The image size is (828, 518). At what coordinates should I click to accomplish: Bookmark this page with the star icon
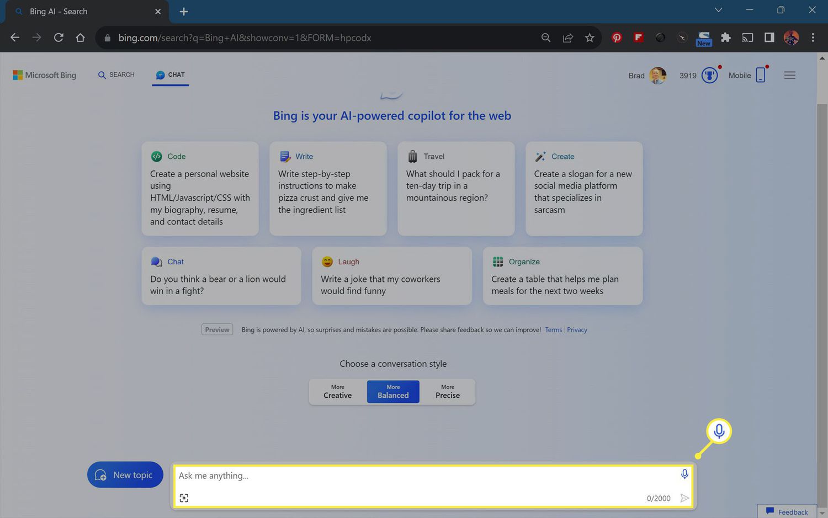tap(590, 38)
